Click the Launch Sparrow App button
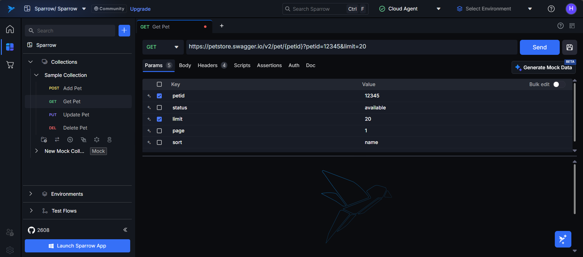Image resolution: width=583 pixels, height=257 pixels. pyautogui.click(x=78, y=246)
